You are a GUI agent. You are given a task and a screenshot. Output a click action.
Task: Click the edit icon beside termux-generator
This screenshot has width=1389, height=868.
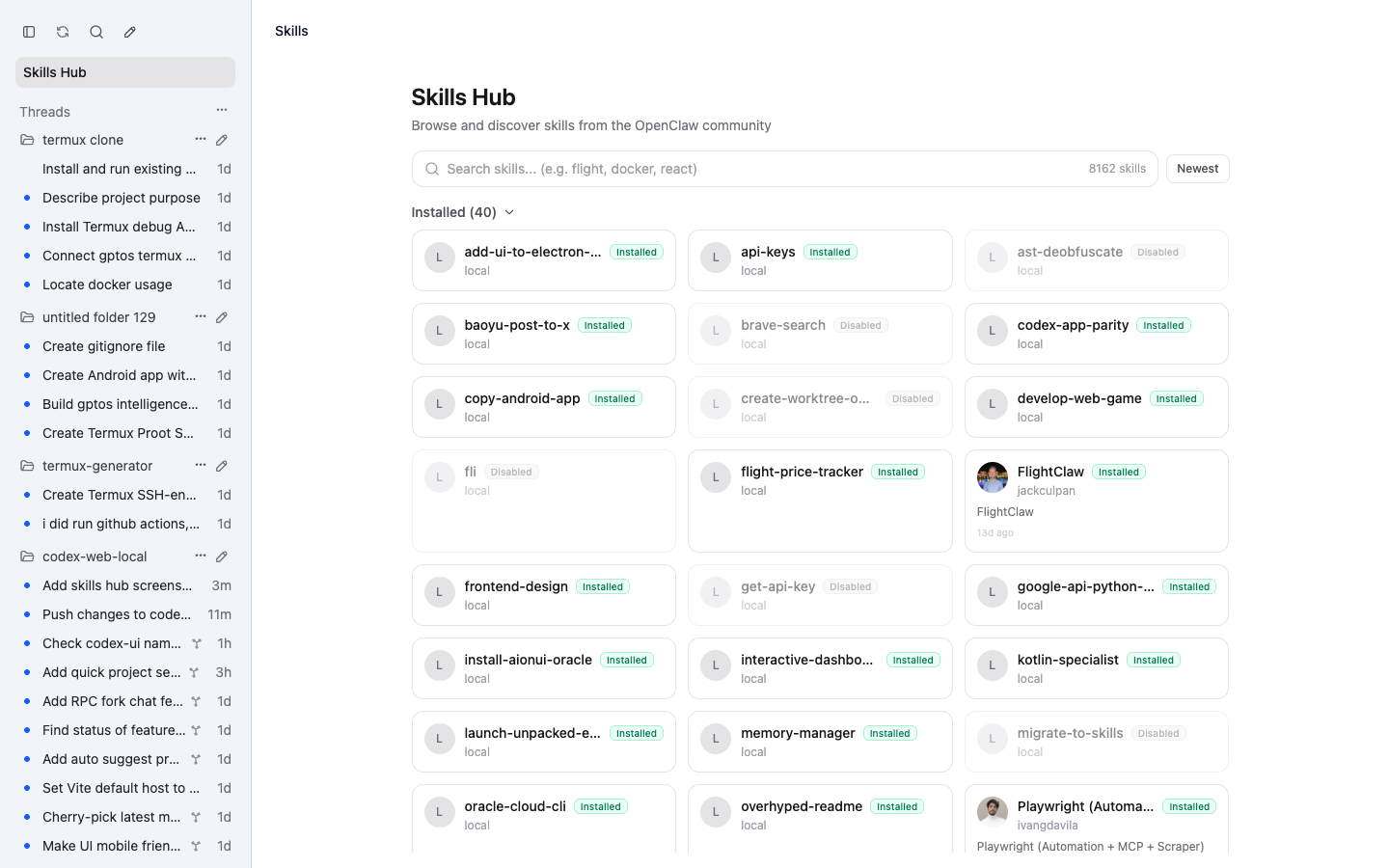coord(222,466)
